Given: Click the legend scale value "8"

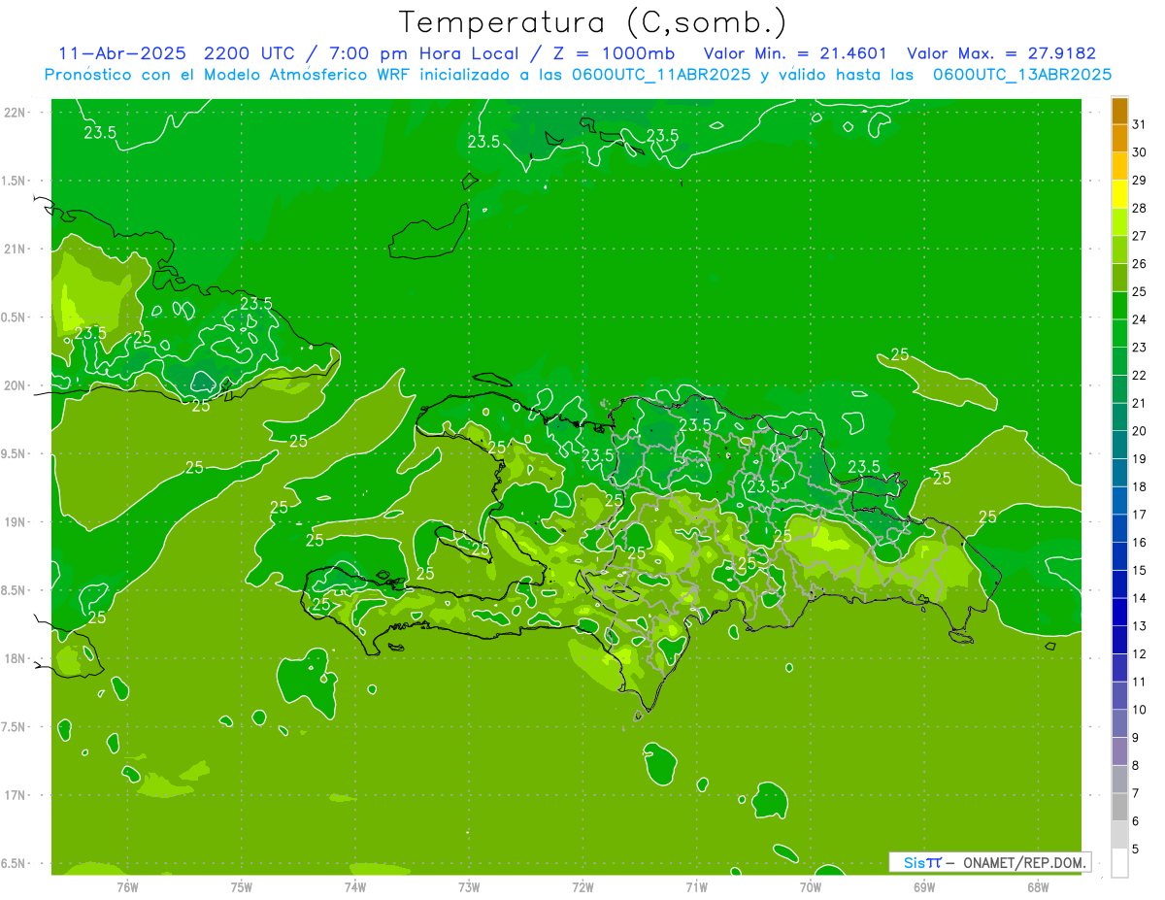Looking at the screenshot, I should [1136, 765].
